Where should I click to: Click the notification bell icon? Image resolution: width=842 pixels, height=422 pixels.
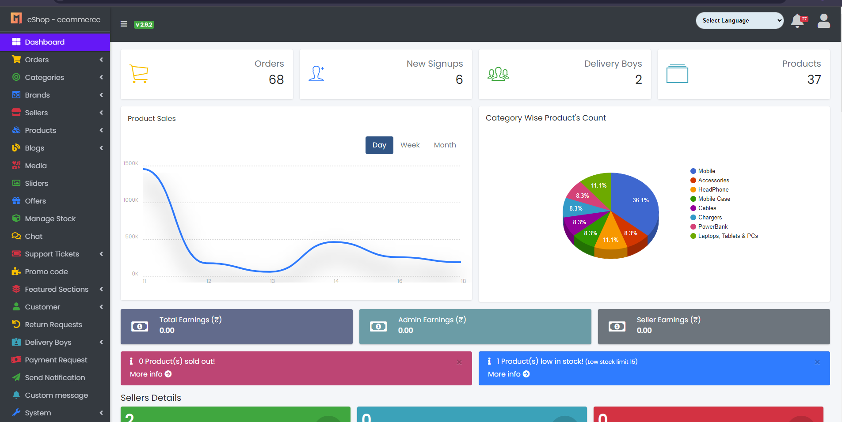797,21
